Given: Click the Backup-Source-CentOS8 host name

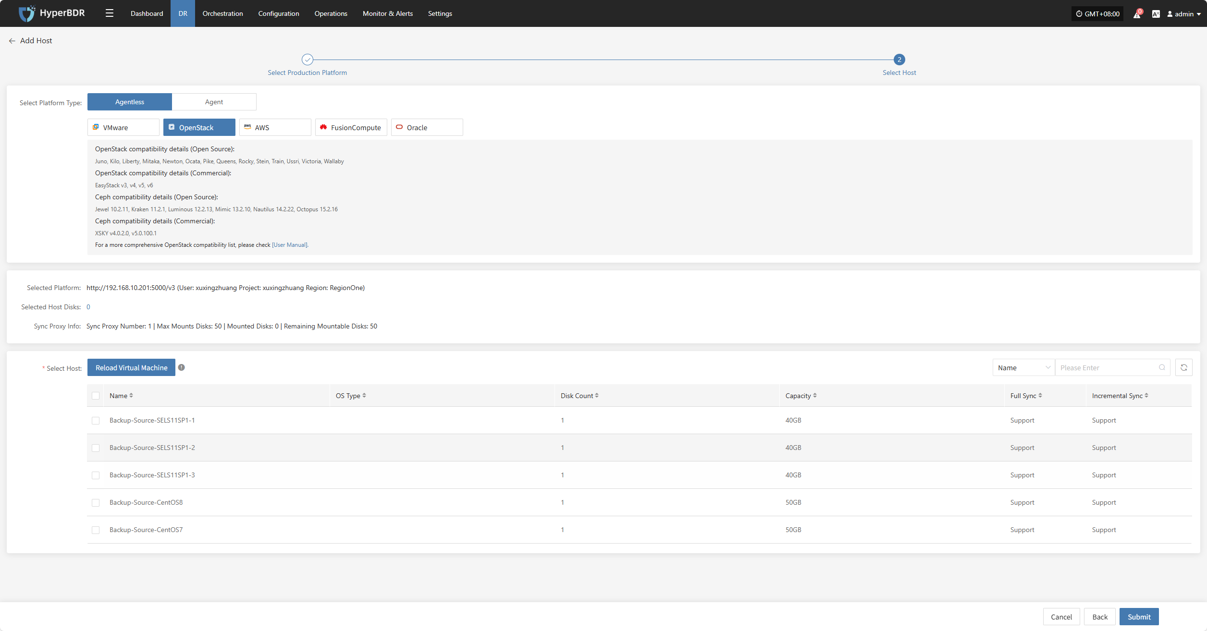Looking at the screenshot, I should (x=146, y=502).
